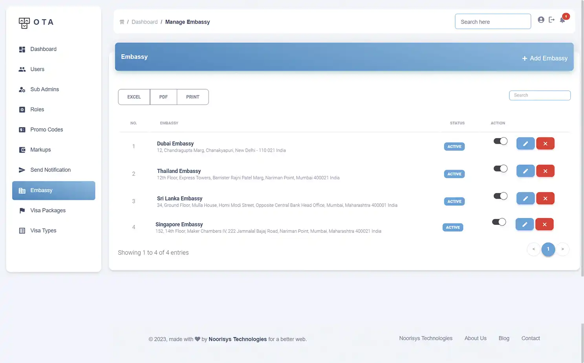Delete the Singapore Embassy entry
The image size is (584, 363).
pyautogui.click(x=544, y=225)
